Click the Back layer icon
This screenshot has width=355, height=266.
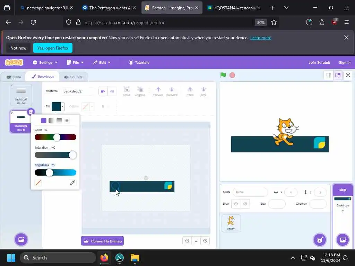coord(203,91)
